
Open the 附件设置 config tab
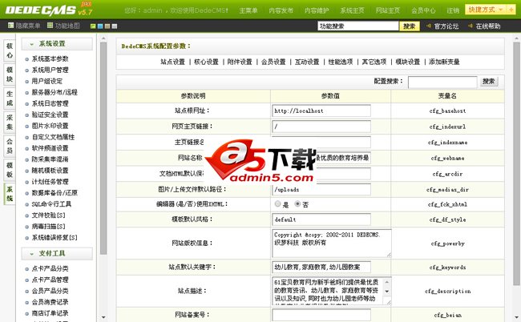coord(240,62)
